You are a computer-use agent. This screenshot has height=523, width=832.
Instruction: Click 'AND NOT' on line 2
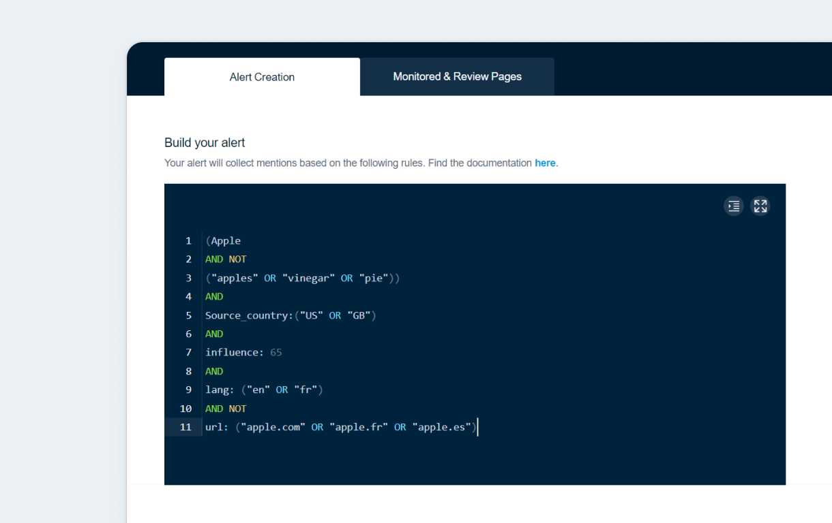pos(226,259)
